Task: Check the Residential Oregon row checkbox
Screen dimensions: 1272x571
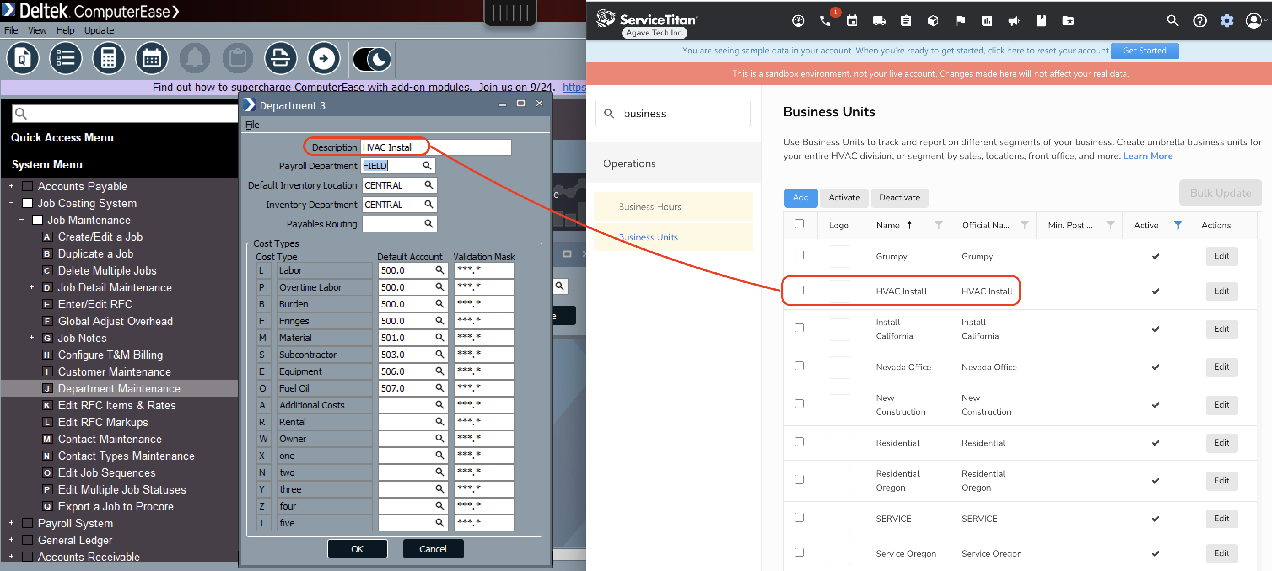Action: click(x=800, y=479)
